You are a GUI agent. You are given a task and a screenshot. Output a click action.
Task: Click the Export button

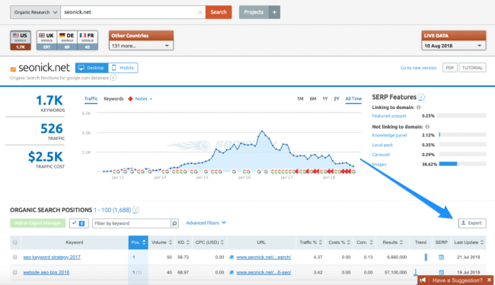(x=472, y=223)
